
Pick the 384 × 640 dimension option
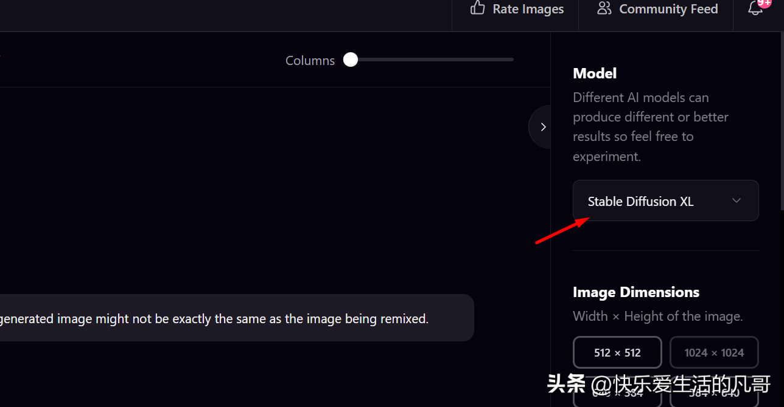click(714, 394)
